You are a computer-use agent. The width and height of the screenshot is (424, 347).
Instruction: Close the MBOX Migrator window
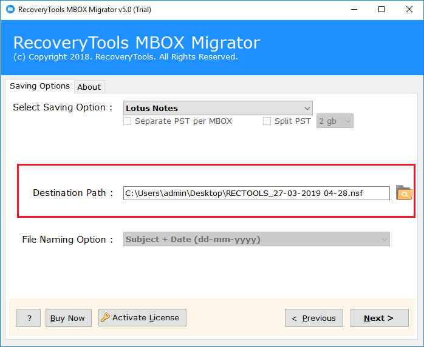pos(409,10)
